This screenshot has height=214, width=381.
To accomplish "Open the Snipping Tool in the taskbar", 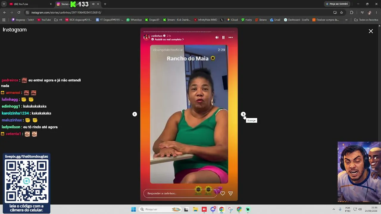I will tap(230, 209).
